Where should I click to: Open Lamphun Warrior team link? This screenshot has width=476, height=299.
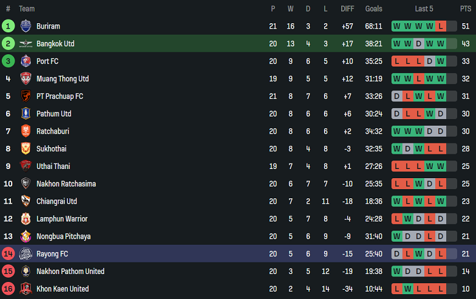(x=62, y=219)
